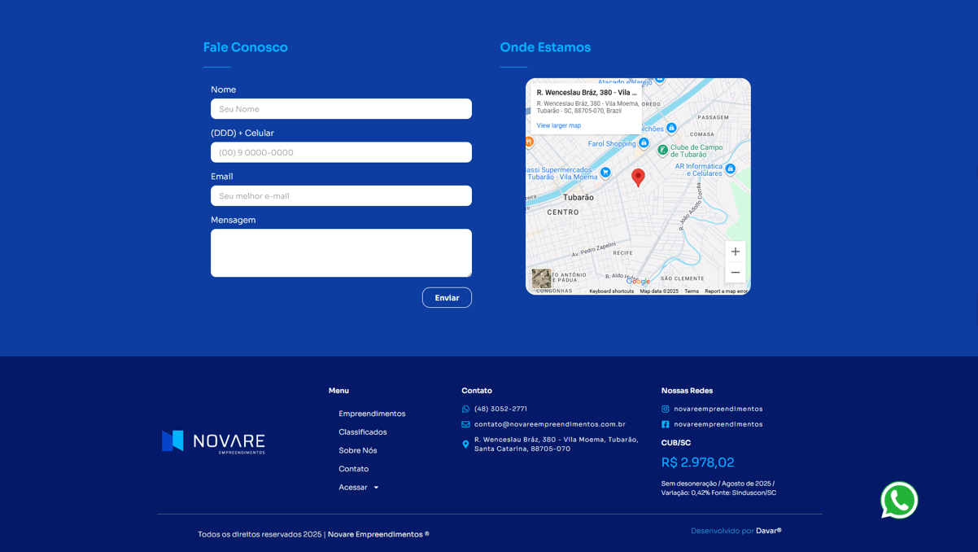
Task: Open the View larger map link
Action: [x=559, y=125]
